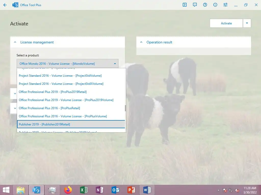
Task: Click the 'Select a product:' label
Action: pos(28,55)
